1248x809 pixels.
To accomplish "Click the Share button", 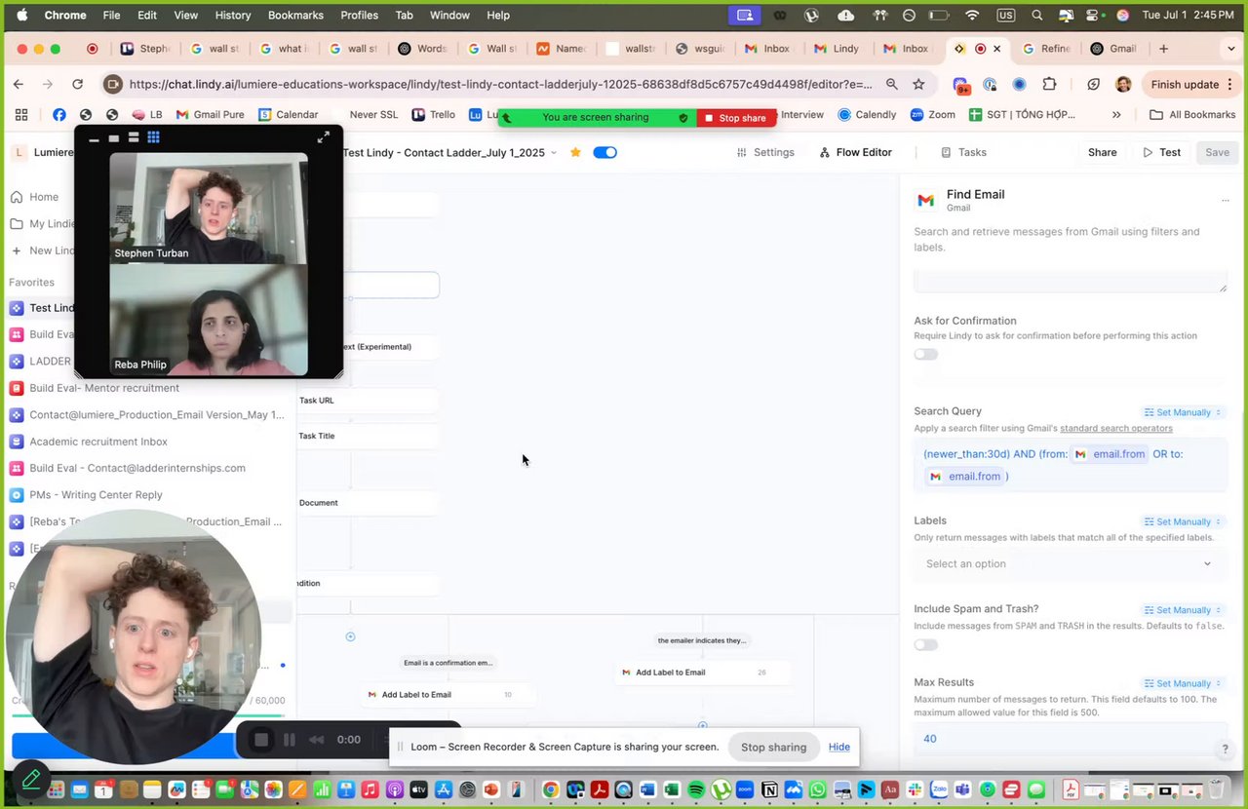I will (1102, 152).
